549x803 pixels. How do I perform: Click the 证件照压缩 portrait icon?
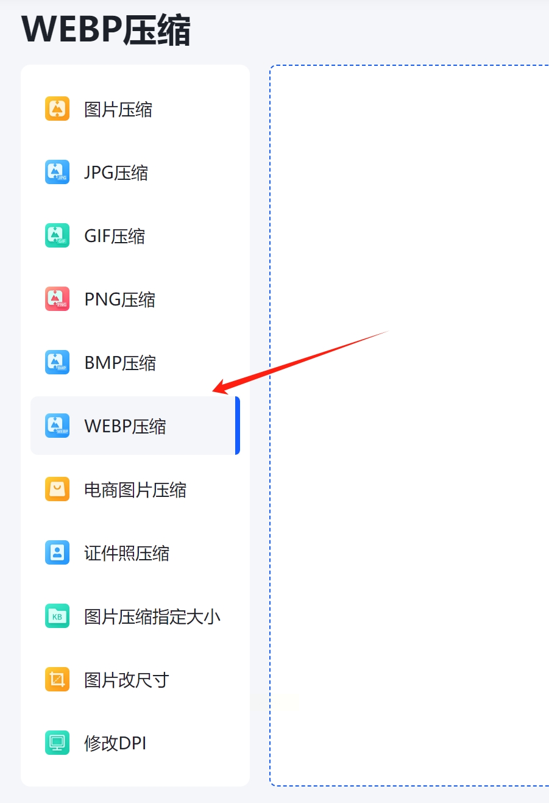57,553
